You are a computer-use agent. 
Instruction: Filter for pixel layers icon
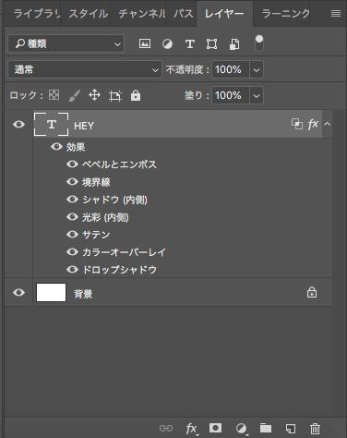(145, 43)
